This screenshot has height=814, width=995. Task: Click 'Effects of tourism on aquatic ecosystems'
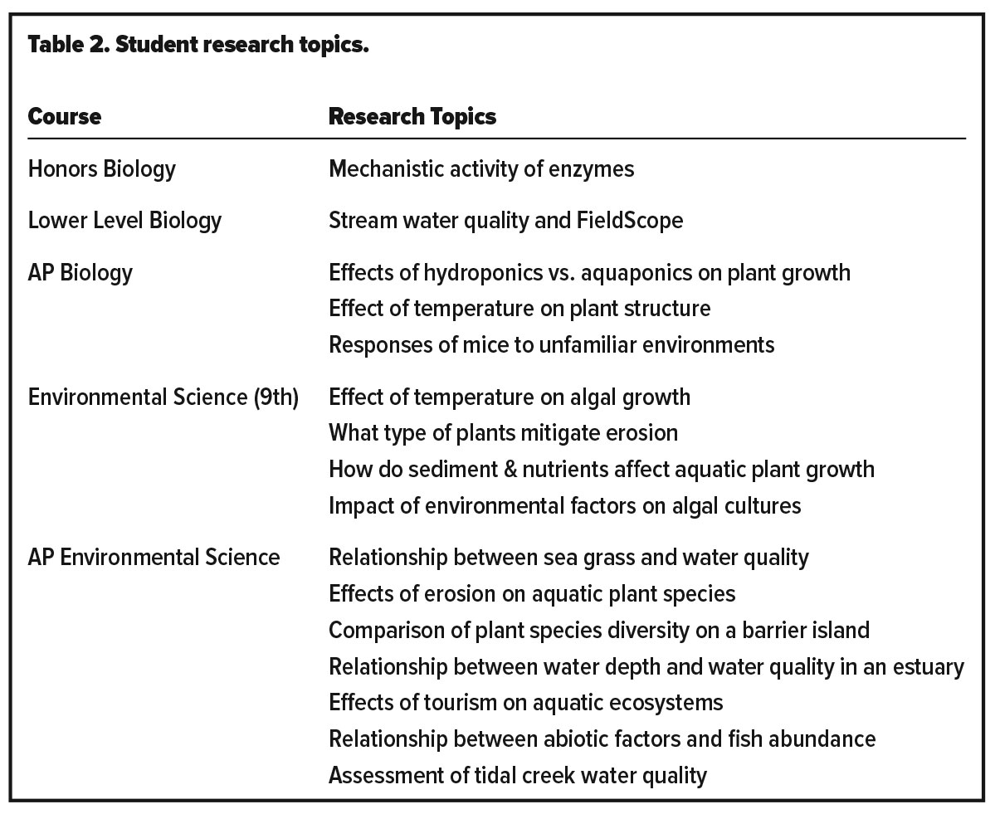coord(525,703)
